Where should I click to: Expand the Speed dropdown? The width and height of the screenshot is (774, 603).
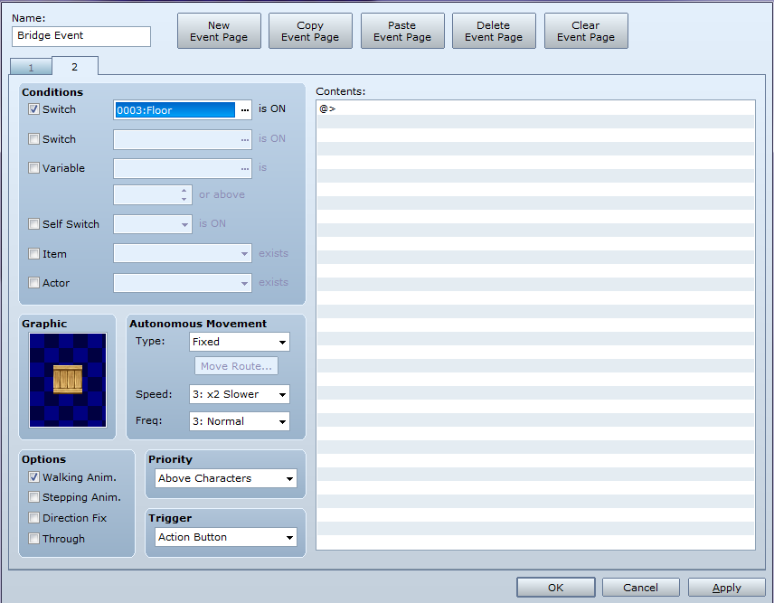pos(240,394)
